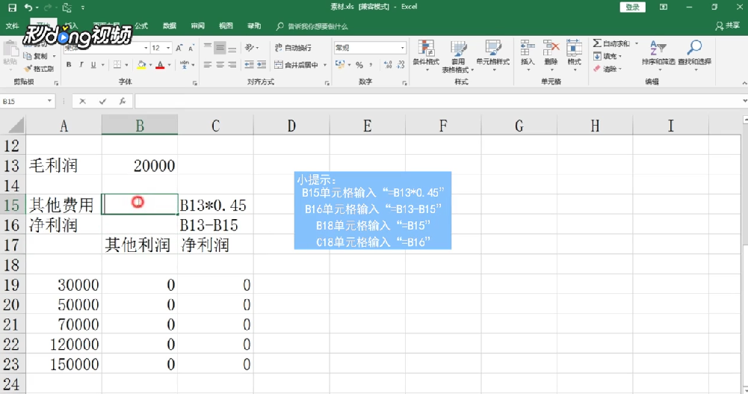Open Find and Select (查找和选择)
748x394 pixels.
695,55
